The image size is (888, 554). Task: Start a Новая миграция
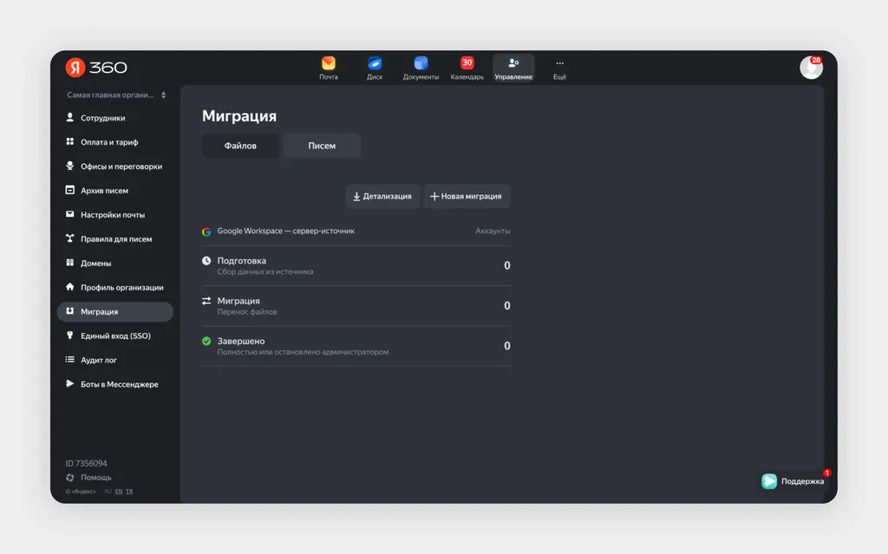tap(467, 196)
